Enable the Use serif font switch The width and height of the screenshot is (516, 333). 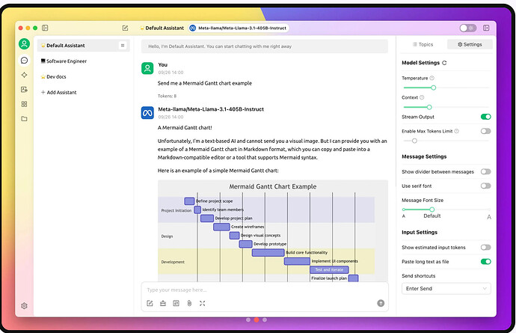point(486,186)
